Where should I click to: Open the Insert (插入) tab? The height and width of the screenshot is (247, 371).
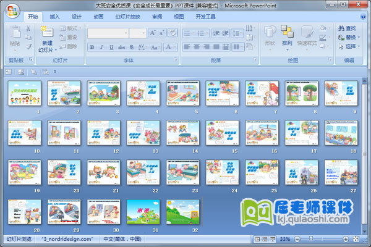pos(55,17)
